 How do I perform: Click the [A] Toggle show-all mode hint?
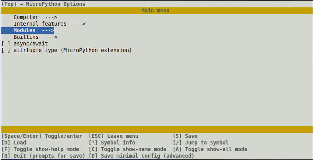pos(210,150)
